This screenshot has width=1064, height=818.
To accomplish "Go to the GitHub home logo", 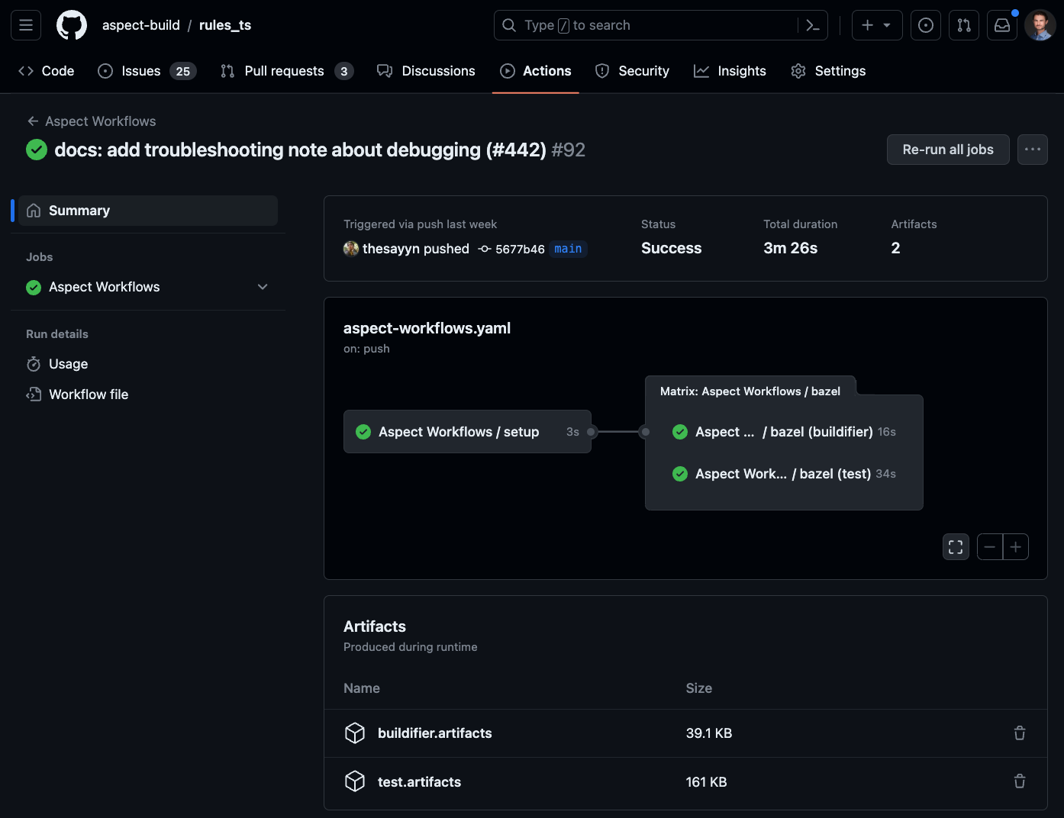I will pos(72,25).
